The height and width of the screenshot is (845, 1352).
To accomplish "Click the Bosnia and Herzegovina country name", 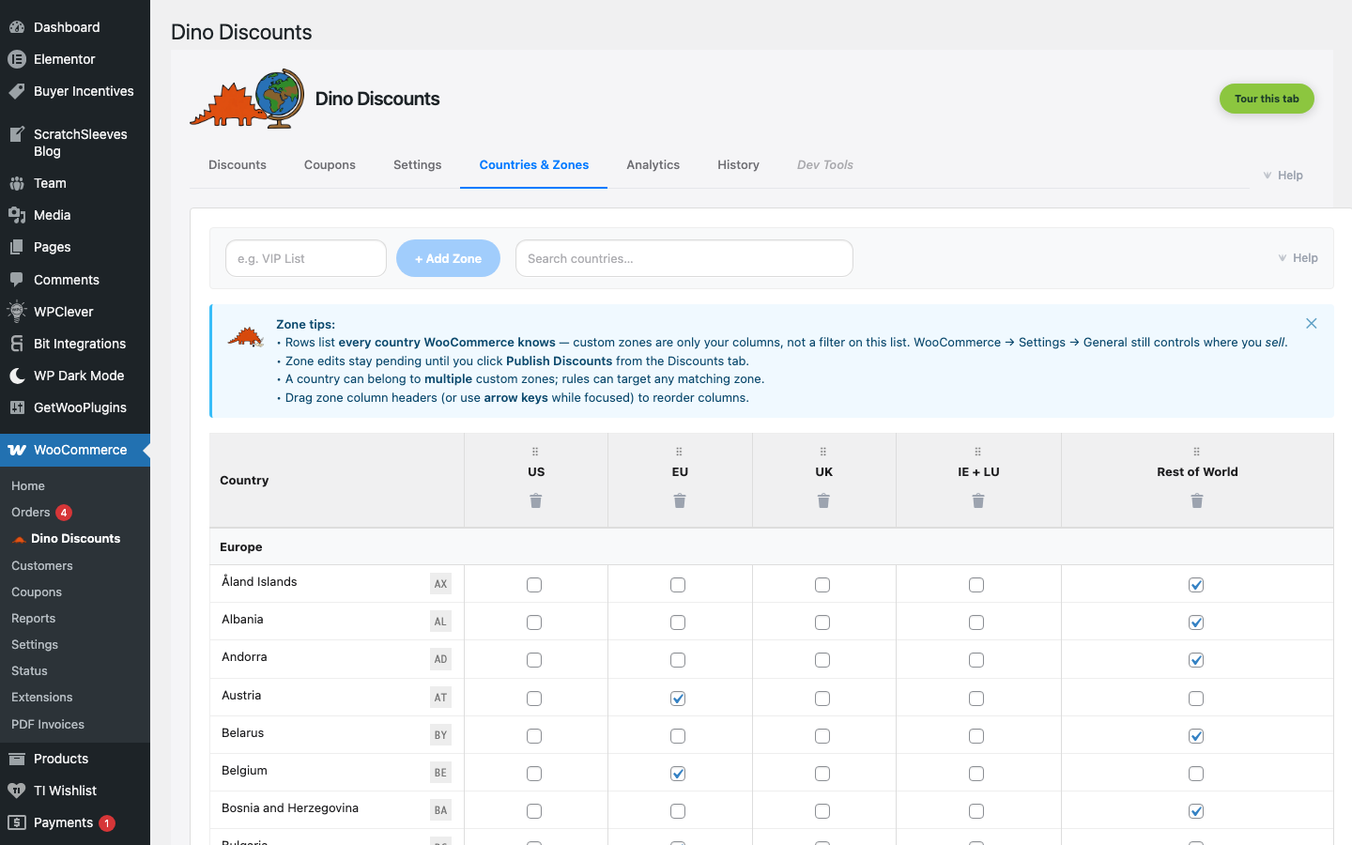I will 290,808.
